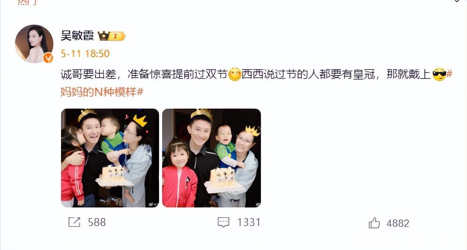The width and height of the screenshot is (467, 250).
Task: Click the smiling emoji in post text
Action: [x=235, y=74]
